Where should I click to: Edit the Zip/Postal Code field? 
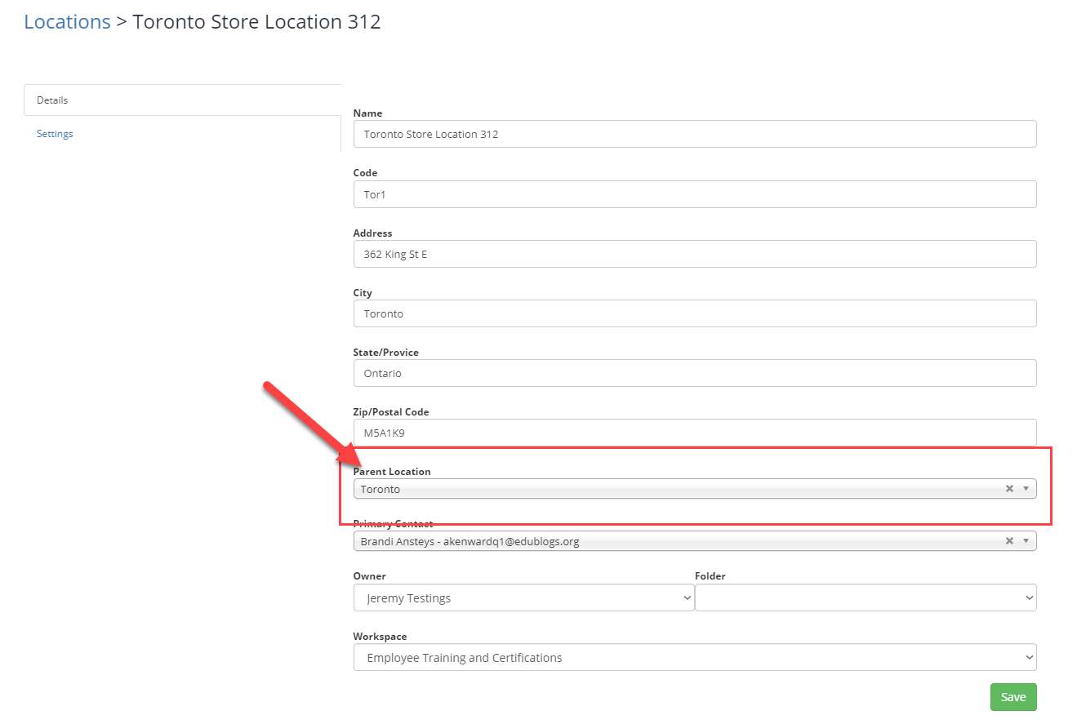695,433
